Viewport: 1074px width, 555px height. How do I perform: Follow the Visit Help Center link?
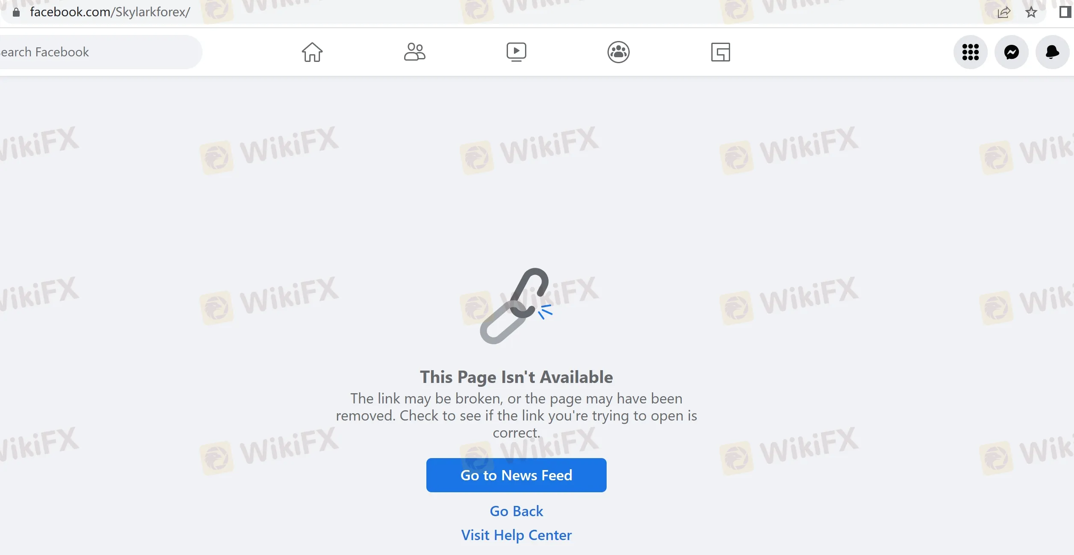tap(516, 535)
